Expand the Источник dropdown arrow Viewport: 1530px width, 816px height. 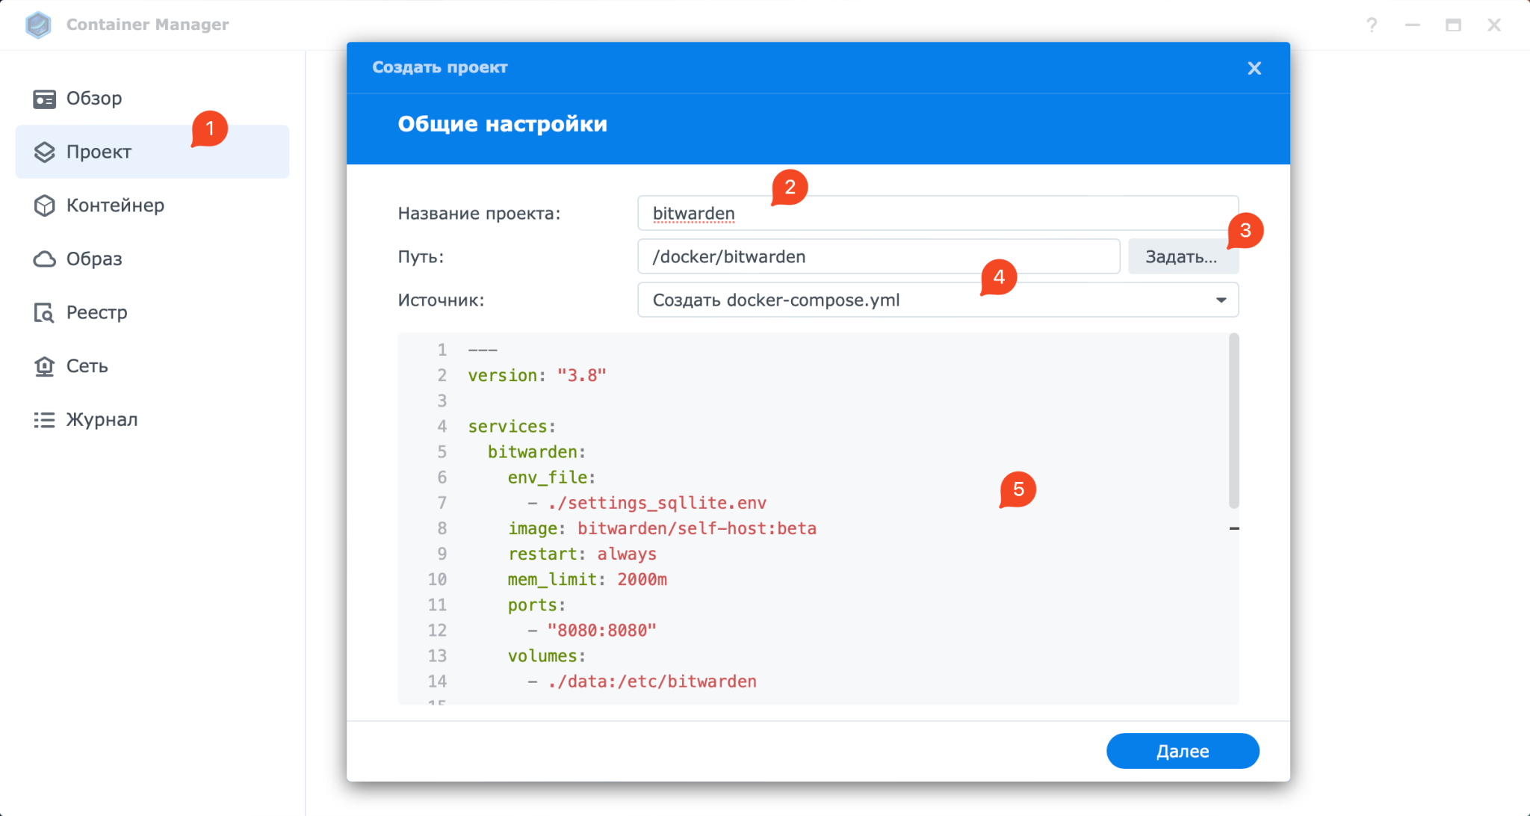tap(1221, 300)
